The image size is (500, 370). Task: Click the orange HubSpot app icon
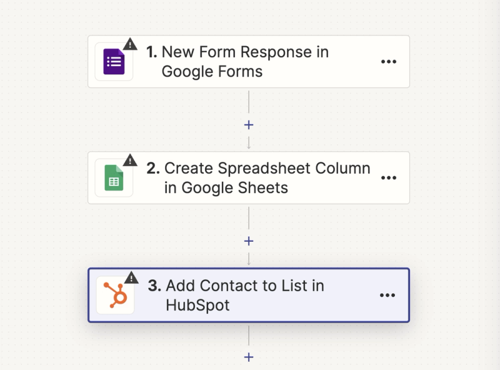pos(116,295)
